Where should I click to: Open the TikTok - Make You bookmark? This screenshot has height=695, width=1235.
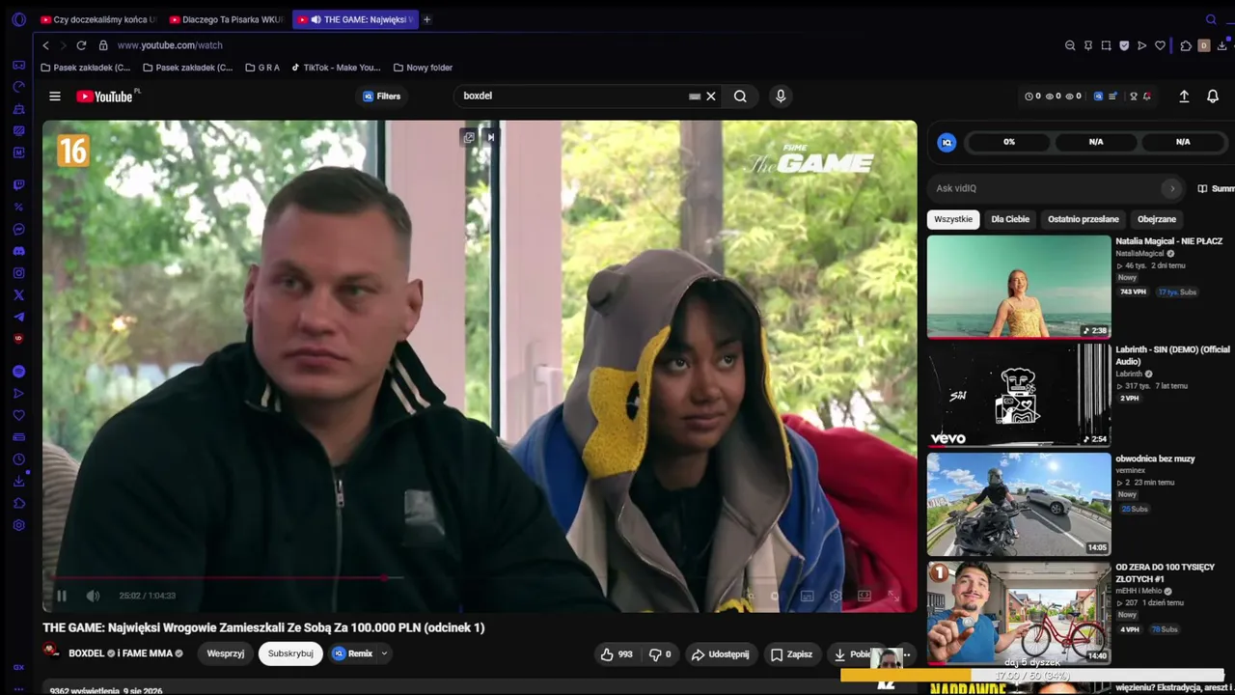point(337,68)
